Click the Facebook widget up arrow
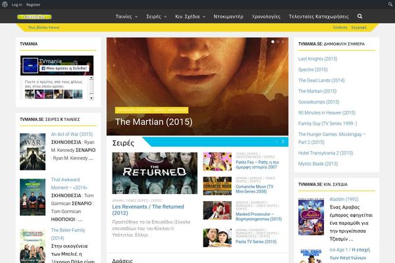The image size is (395, 263). click(92, 78)
